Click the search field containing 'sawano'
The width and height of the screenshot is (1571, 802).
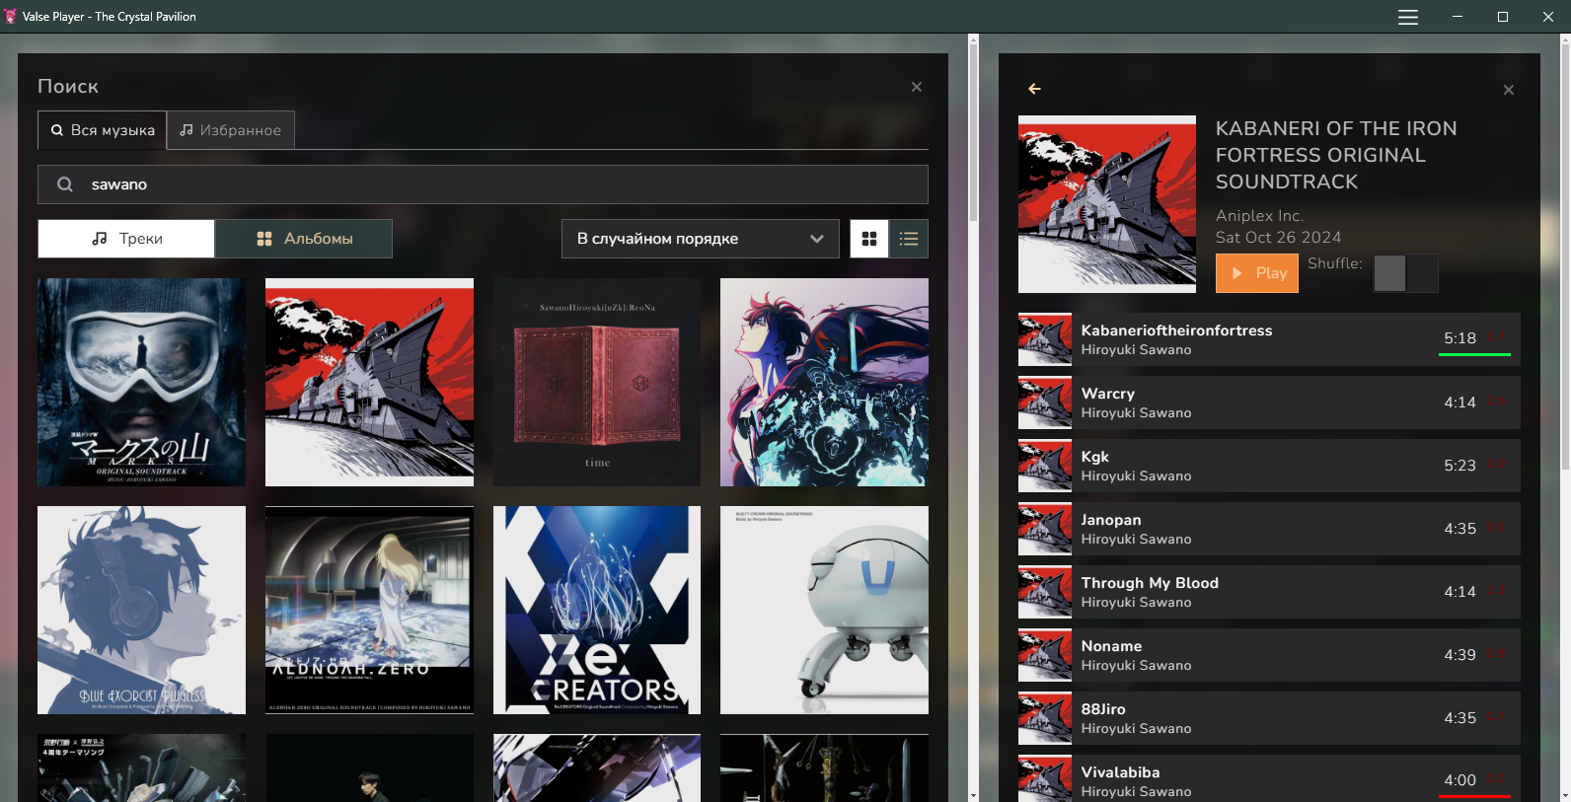pyautogui.click(x=493, y=184)
